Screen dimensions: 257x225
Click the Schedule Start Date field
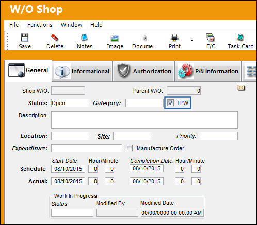[x=68, y=169]
